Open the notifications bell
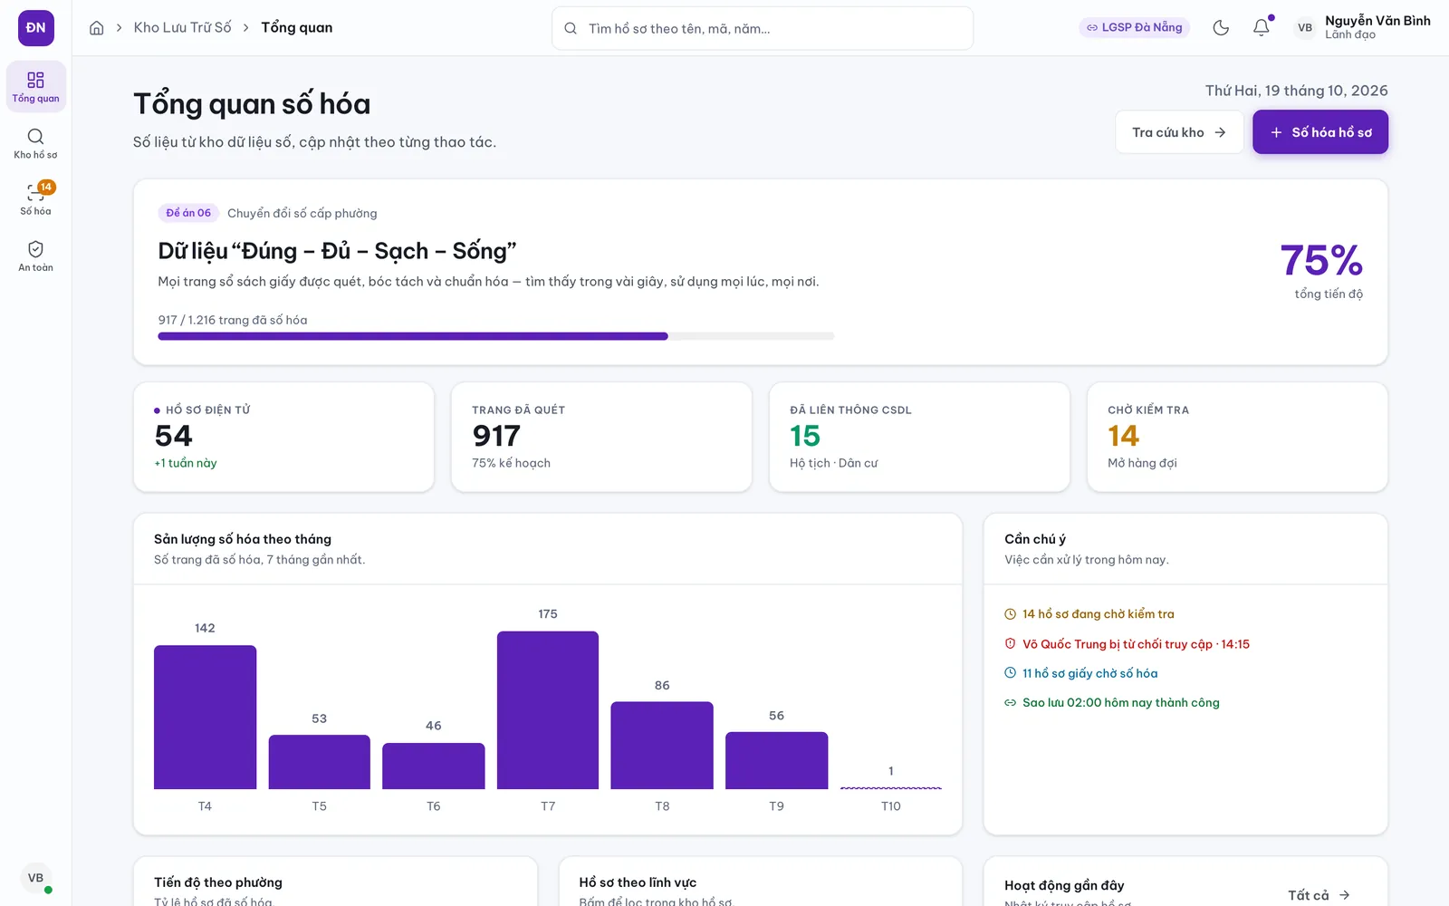This screenshot has width=1449, height=906. point(1262,28)
